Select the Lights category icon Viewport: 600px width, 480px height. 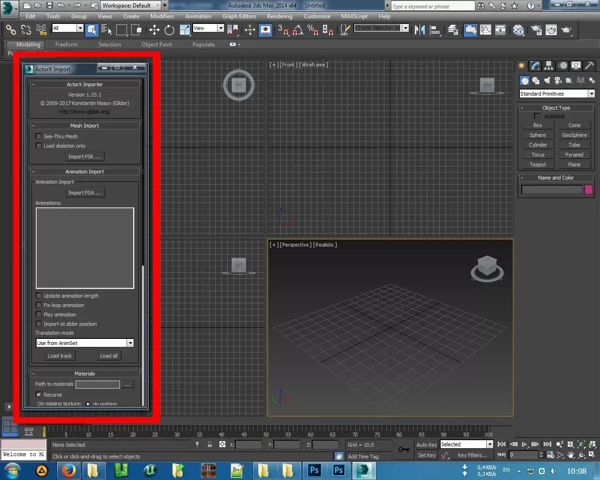tap(547, 80)
